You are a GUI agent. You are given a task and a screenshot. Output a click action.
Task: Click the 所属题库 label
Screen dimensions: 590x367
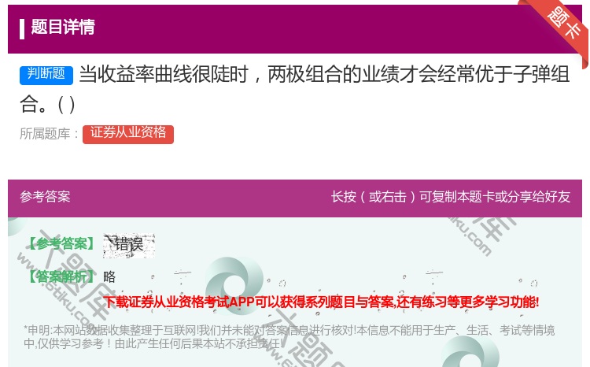(49, 134)
